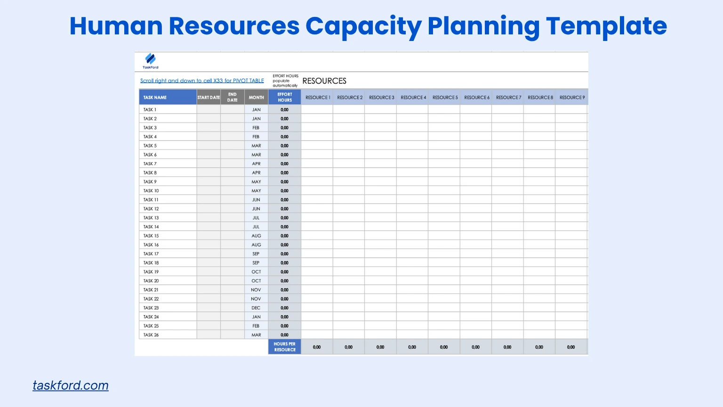This screenshot has width=723, height=407.
Task: Click the TaskFord logo icon
Action: tap(151, 59)
